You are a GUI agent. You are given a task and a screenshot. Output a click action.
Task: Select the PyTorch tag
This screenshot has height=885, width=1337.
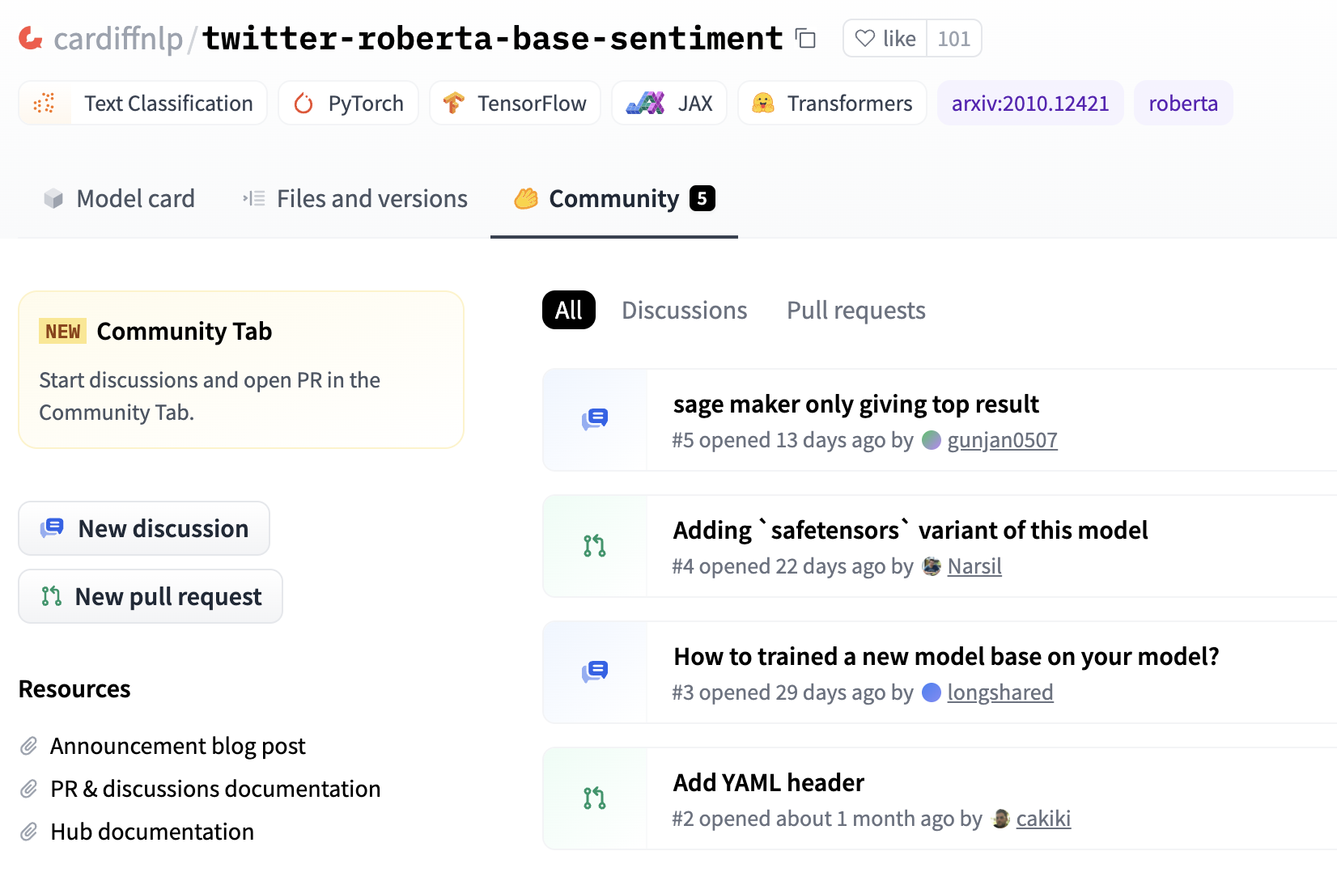pyautogui.click(x=349, y=103)
